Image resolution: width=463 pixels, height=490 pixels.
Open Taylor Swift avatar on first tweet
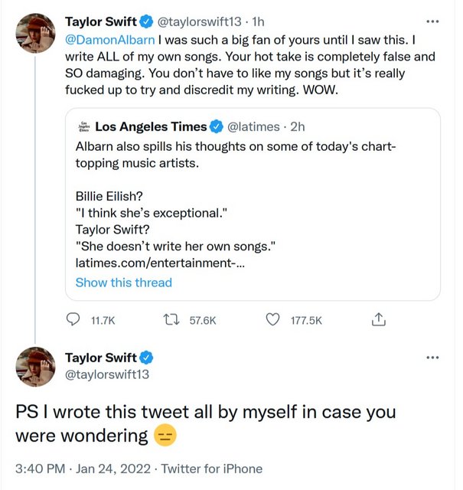click(x=35, y=33)
